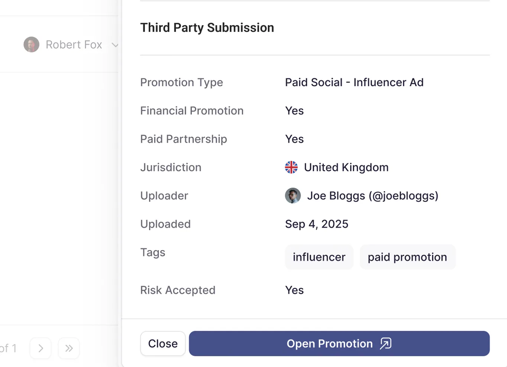This screenshot has height=367, width=507.
Task: Click the Robert Fox name
Action: click(74, 45)
